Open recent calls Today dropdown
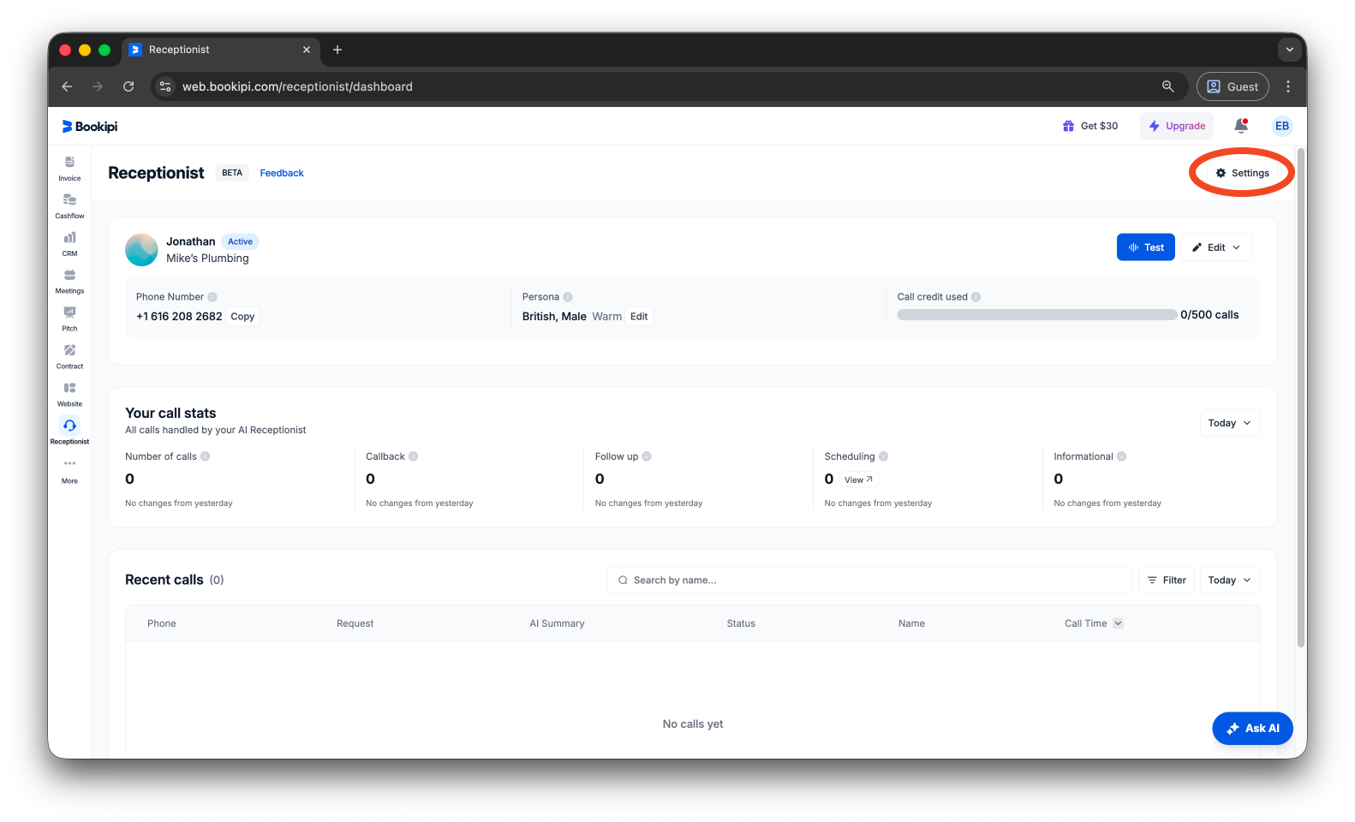 (x=1229, y=580)
